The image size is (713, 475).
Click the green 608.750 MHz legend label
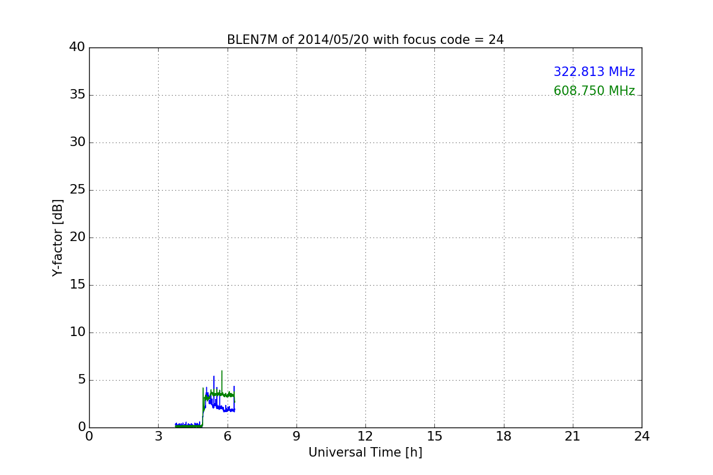(594, 91)
